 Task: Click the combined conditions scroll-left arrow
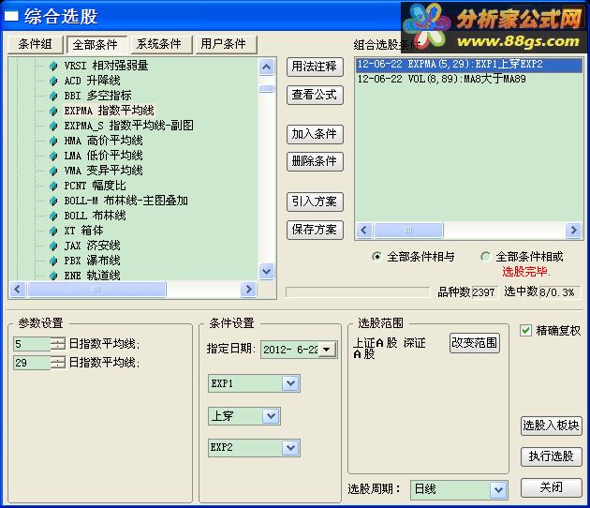coord(363,230)
